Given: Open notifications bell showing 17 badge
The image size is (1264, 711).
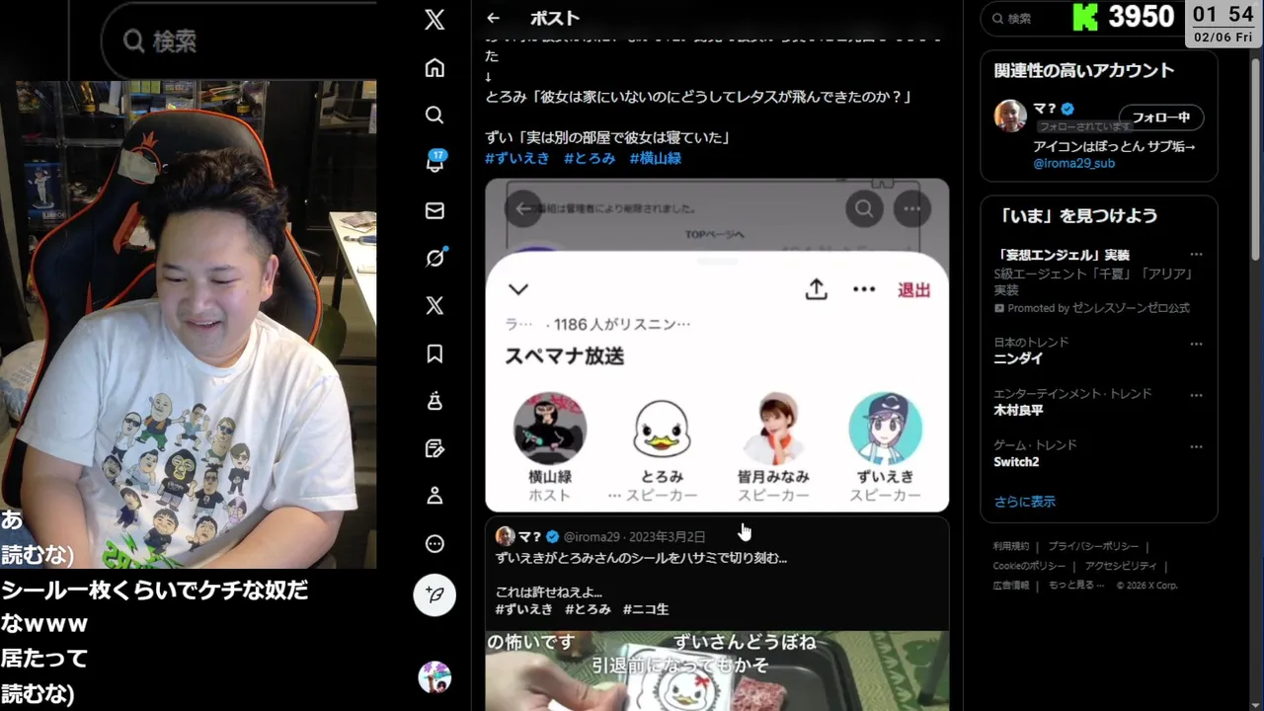Looking at the screenshot, I should pos(435,162).
